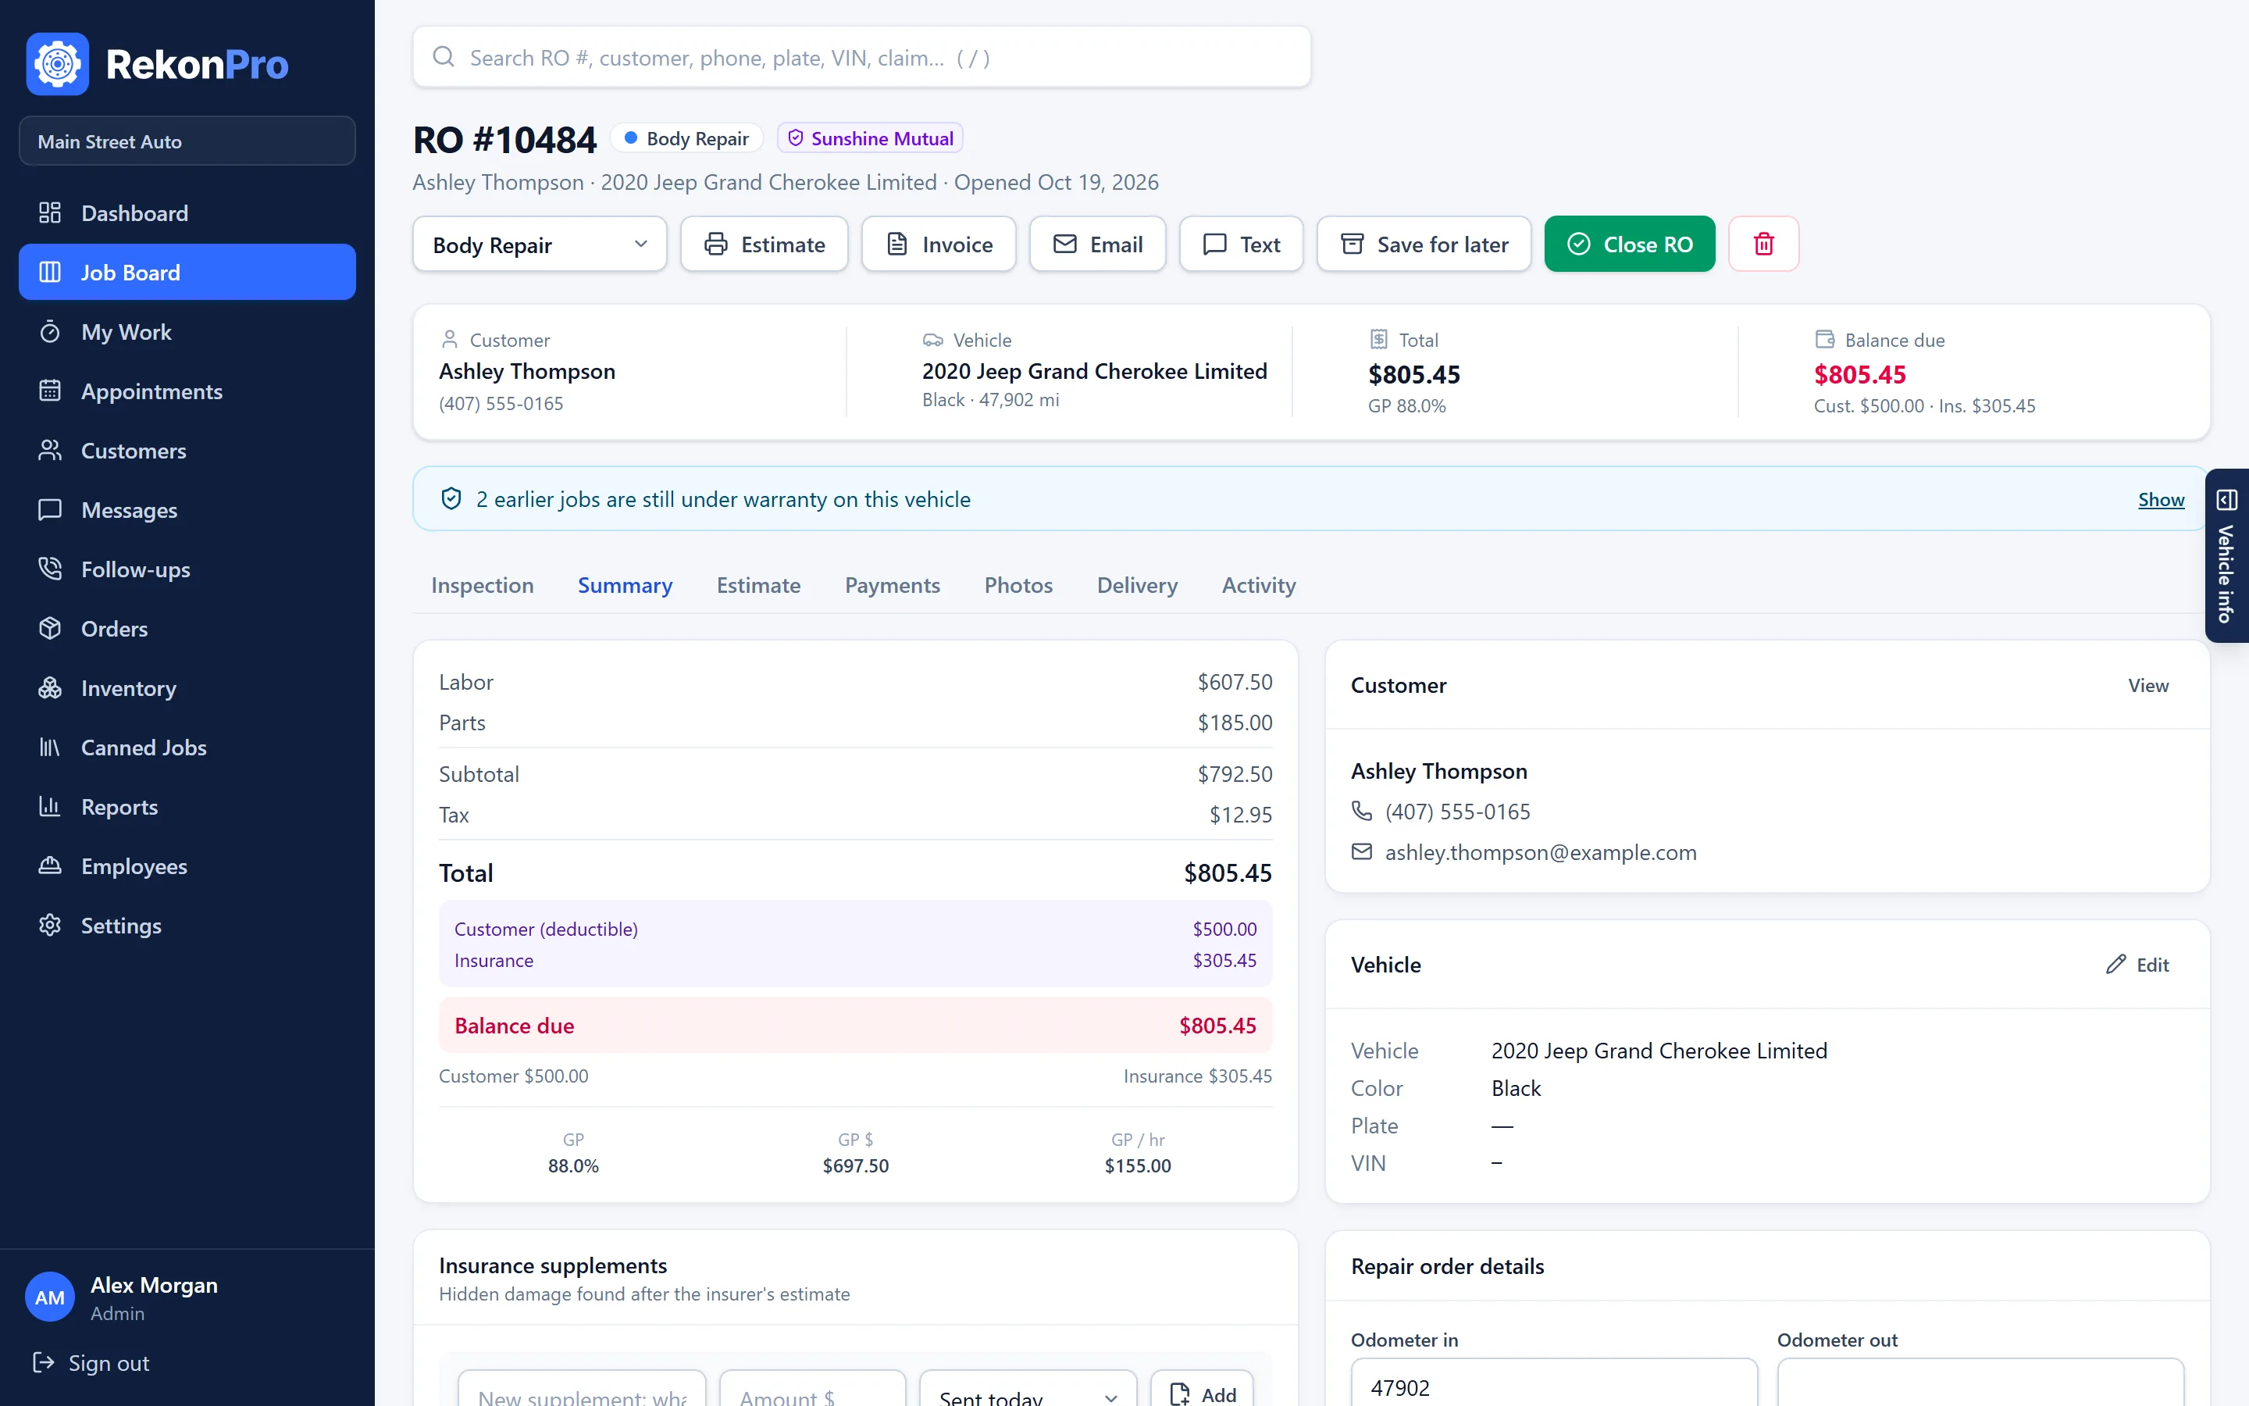The width and height of the screenshot is (2249, 1406).
Task: Open Customers in the sidebar
Action: [187, 451]
